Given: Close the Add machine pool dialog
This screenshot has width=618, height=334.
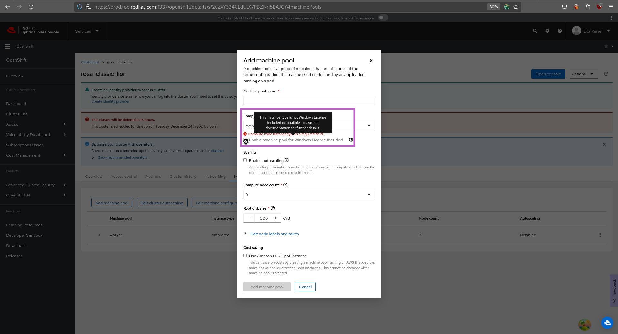Looking at the screenshot, I should (371, 61).
